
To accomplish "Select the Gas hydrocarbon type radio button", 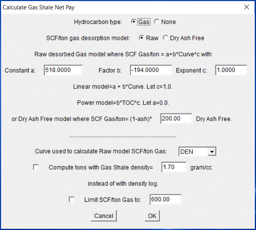I will [x=133, y=22].
